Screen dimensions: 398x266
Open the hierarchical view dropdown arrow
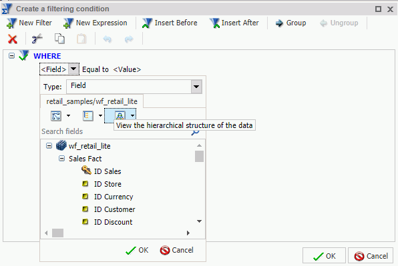pos(132,116)
